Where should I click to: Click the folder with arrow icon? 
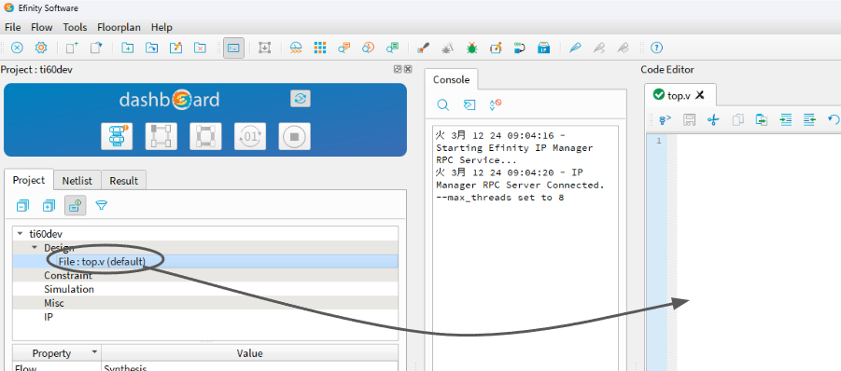(x=152, y=48)
